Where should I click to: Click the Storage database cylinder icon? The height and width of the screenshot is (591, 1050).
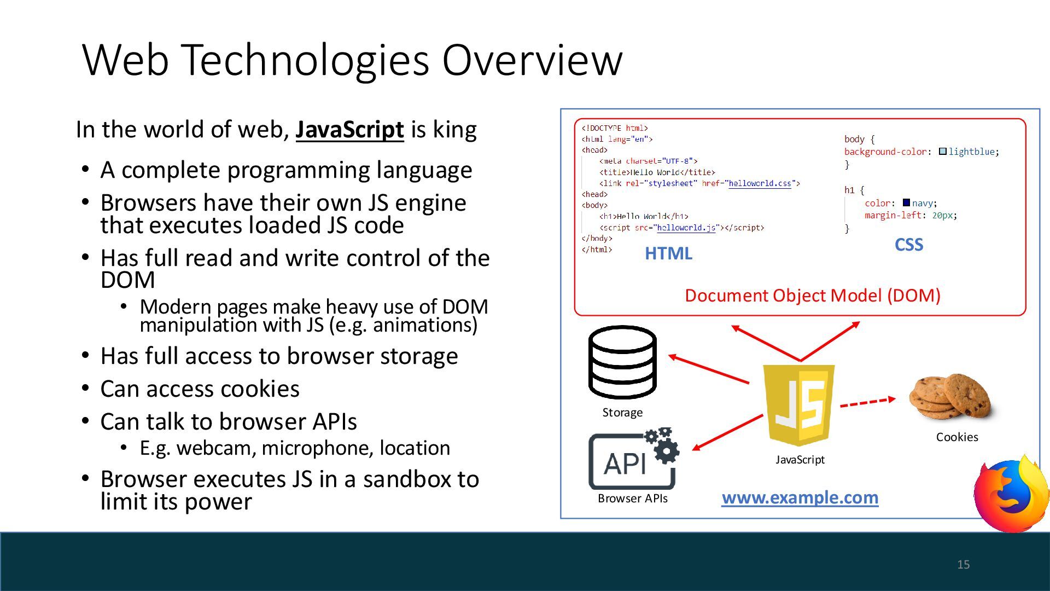[622, 362]
